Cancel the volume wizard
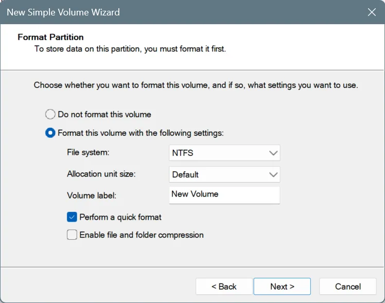 pos(347,287)
